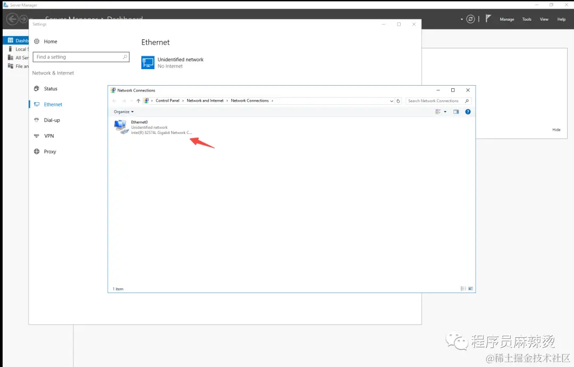Switch to large icons view in status bar

tap(470, 289)
